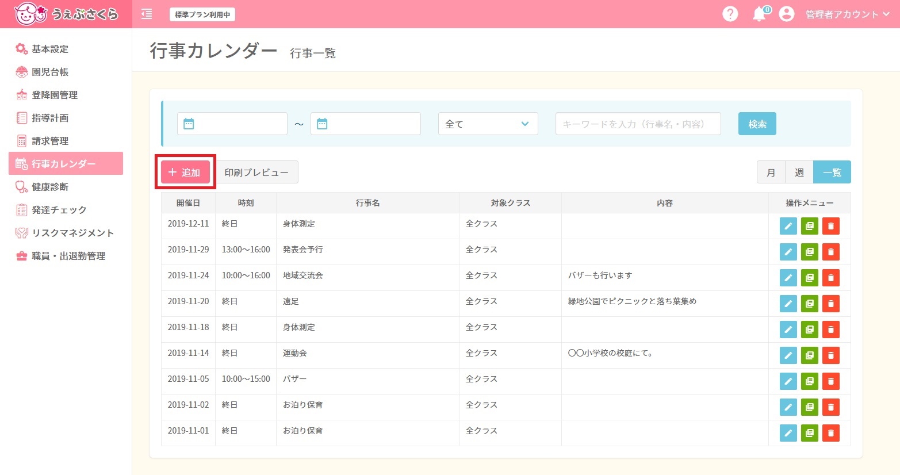900x475 pixels.
Task: Open 請求管理 in the sidebar
Action: 66,141
